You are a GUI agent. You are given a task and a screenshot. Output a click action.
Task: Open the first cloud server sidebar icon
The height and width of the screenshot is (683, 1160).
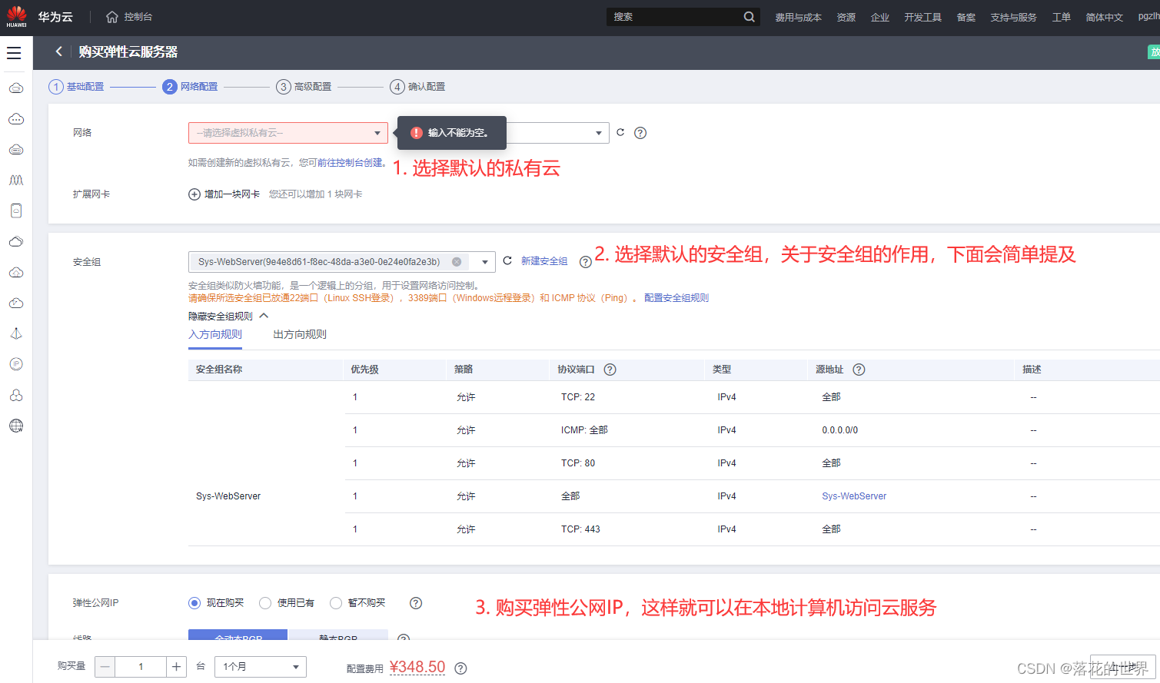[x=16, y=88]
